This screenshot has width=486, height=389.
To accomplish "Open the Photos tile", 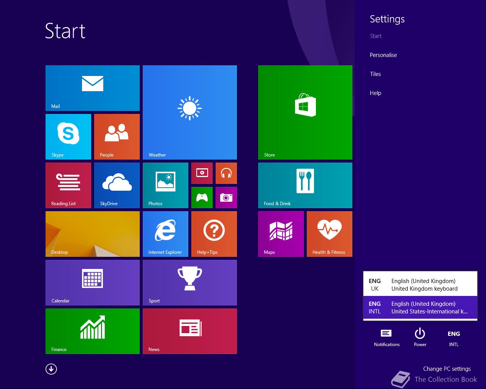I will (166, 185).
